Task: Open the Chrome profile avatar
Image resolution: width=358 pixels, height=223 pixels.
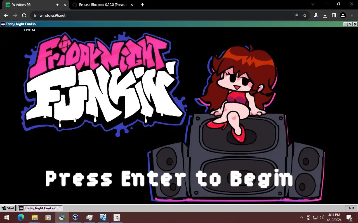Action: 343,15
